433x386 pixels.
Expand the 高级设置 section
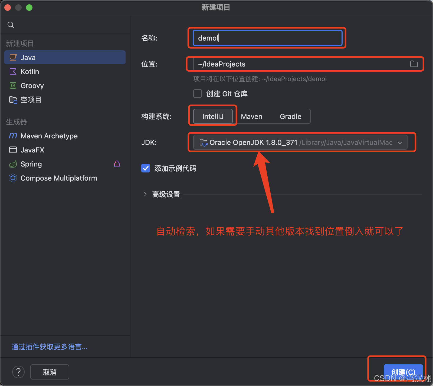point(145,194)
